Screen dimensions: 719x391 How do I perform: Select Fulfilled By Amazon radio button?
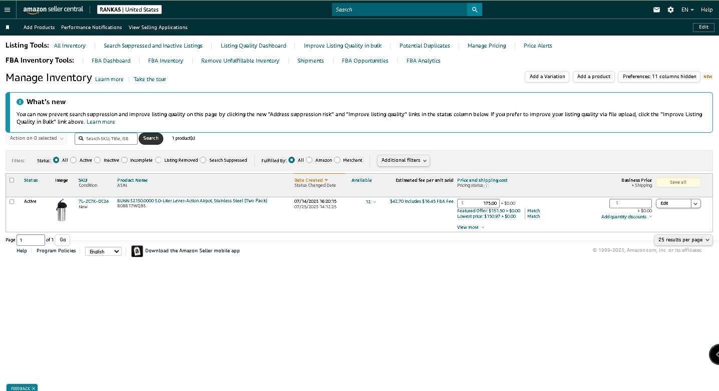309,160
